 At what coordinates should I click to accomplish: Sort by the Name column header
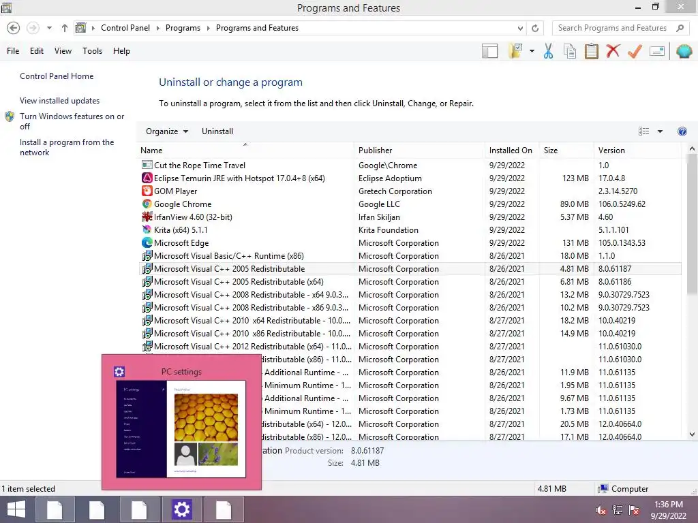pyautogui.click(x=245, y=150)
